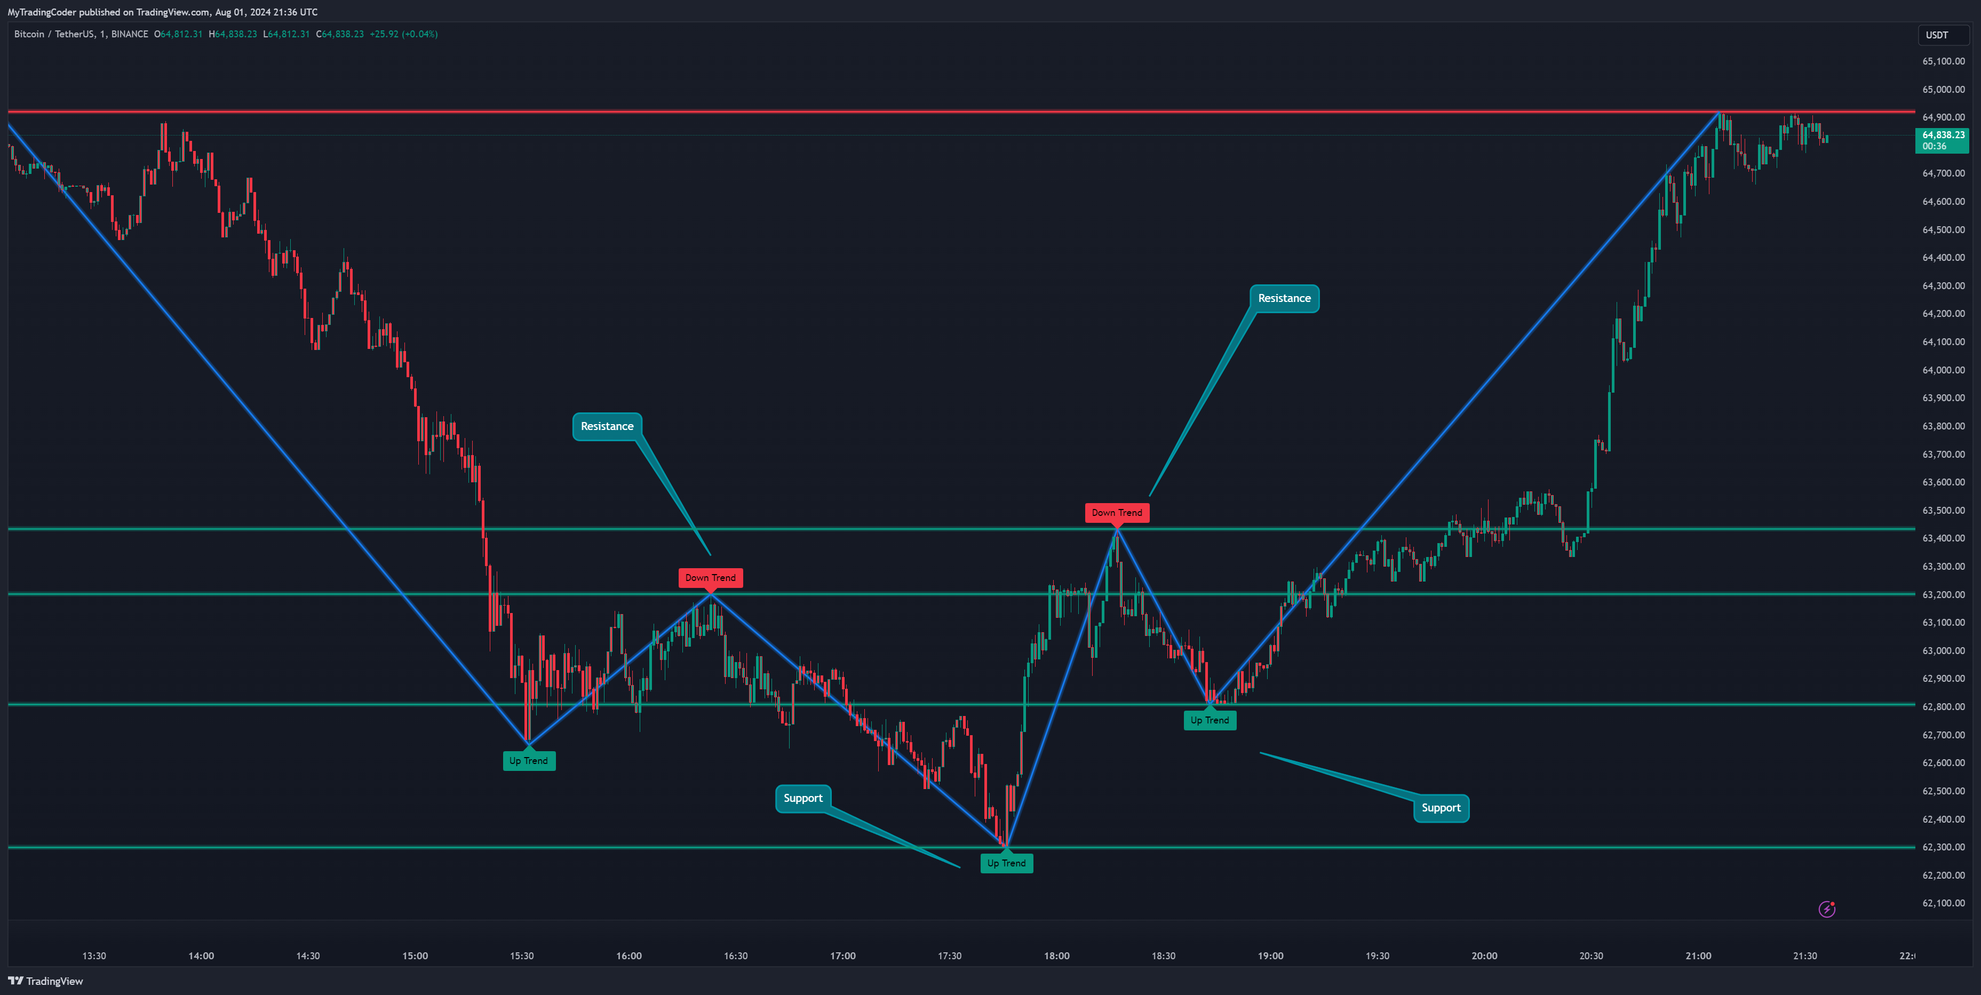The height and width of the screenshot is (995, 1981).
Task: Select the Resistance callout near 16:00
Action: 607,427
